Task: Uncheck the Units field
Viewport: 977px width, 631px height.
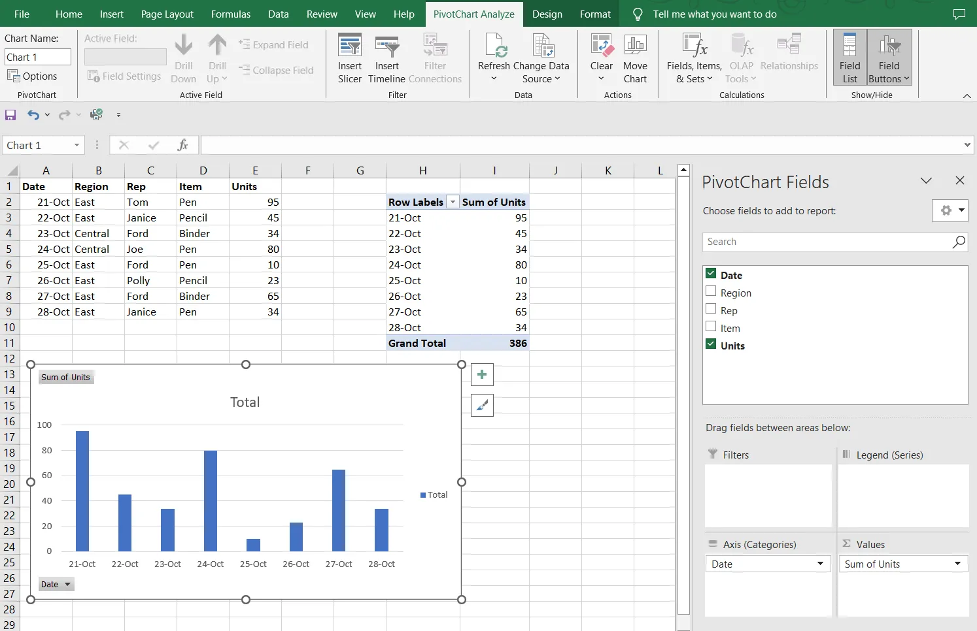Action: click(711, 343)
